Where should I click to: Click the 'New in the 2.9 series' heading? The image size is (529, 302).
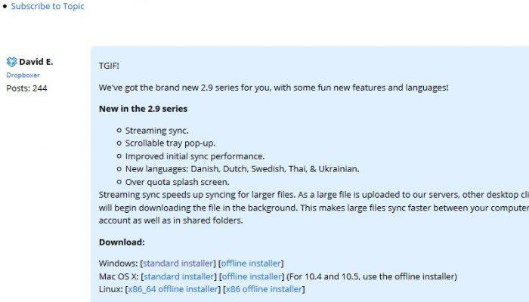(x=143, y=109)
